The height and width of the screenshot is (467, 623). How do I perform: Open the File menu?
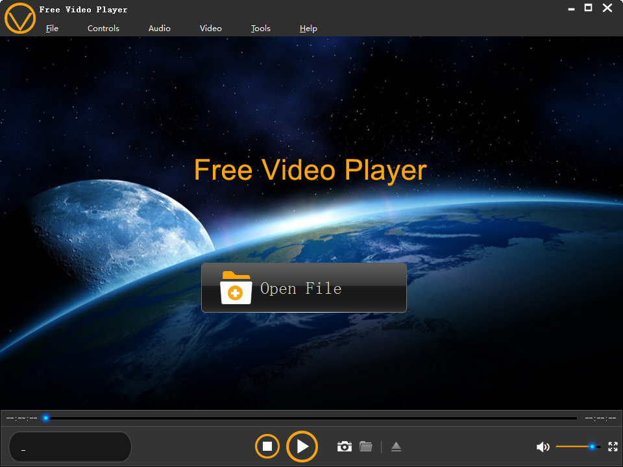point(52,29)
